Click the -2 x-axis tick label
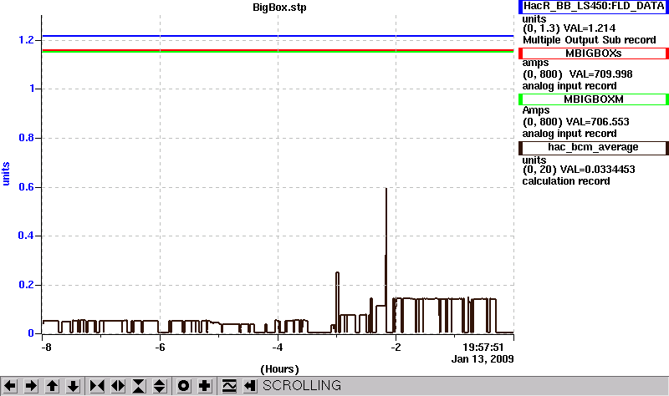 396,347
